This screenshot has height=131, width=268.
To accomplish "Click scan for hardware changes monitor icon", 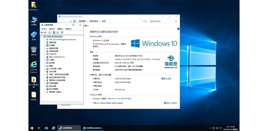I will 62,33.
